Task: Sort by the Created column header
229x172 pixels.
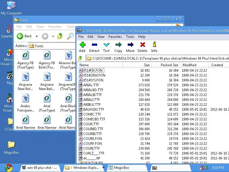Action: 219,65
